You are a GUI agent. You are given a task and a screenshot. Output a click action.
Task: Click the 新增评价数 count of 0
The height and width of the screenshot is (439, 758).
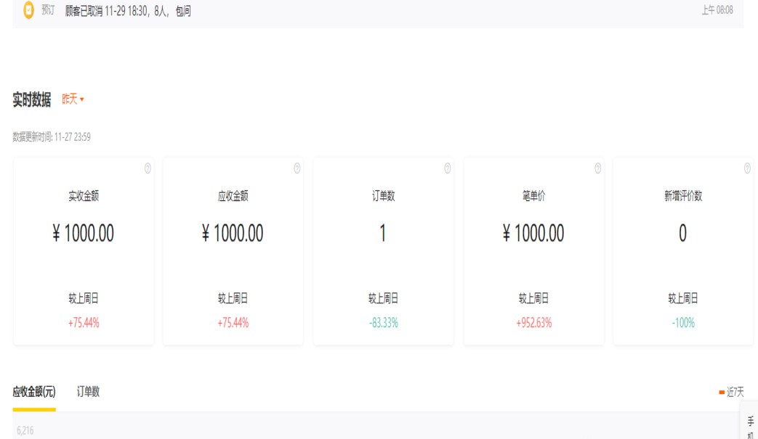[682, 234]
